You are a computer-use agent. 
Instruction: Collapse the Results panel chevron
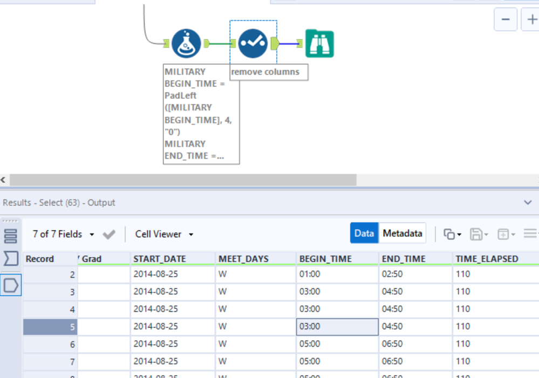pos(528,203)
